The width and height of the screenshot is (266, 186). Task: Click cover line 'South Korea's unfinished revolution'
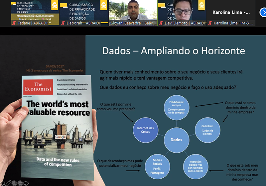pos(72,89)
